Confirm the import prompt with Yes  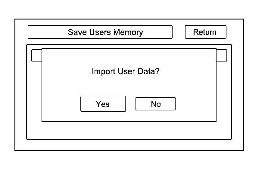click(x=103, y=104)
